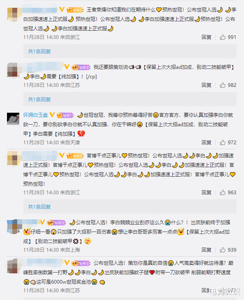Click the 金粉3 fan badge on the first comment
244x300 pixels.
pyautogui.click(x=75, y=9)
